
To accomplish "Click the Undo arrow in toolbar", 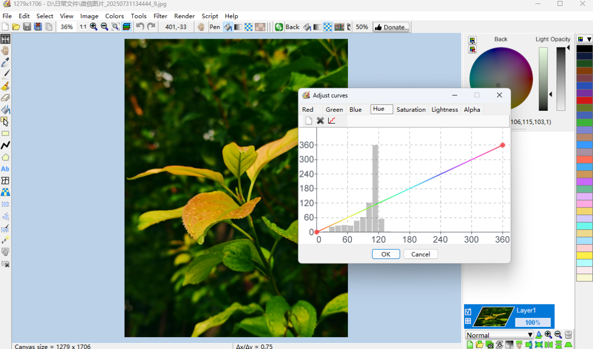I will 140,27.
